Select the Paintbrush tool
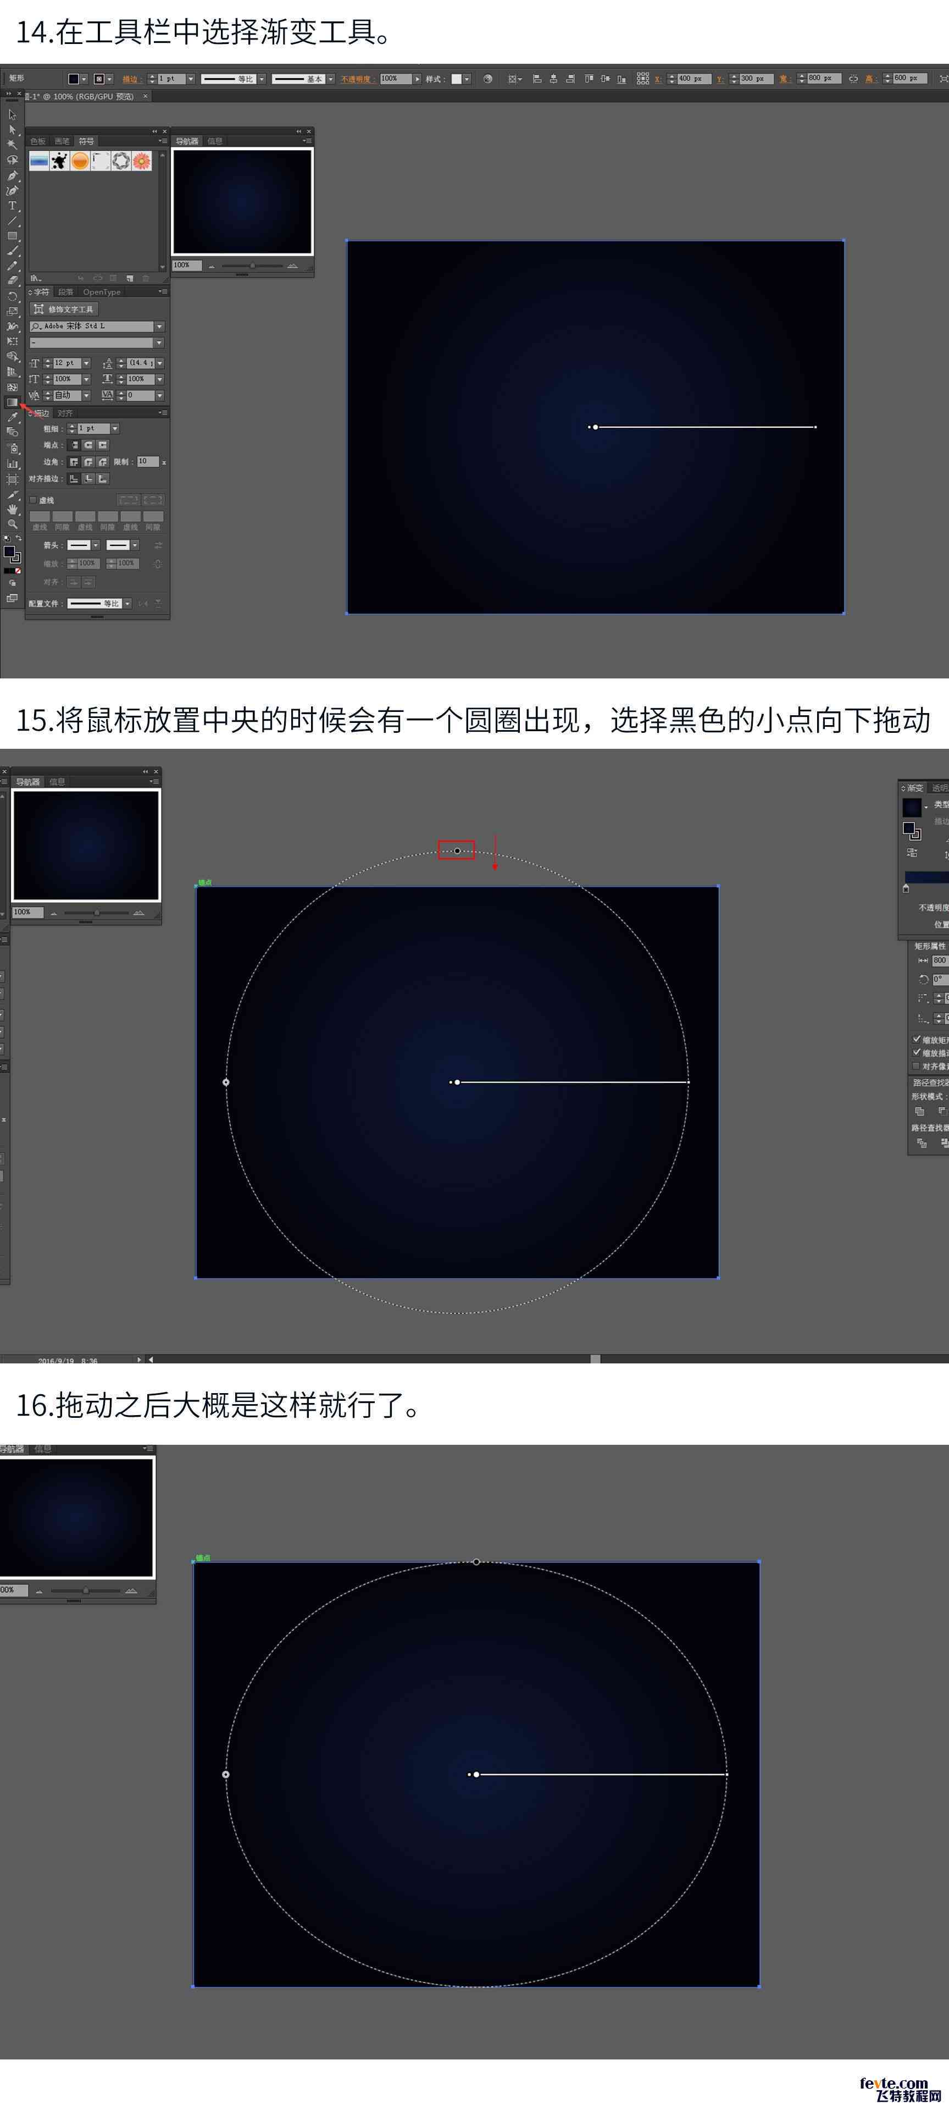The height and width of the screenshot is (2110, 949). pyautogui.click(x=12, y=251)
